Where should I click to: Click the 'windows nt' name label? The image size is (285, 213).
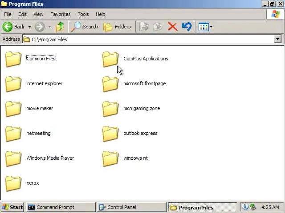tap(135, 158)
